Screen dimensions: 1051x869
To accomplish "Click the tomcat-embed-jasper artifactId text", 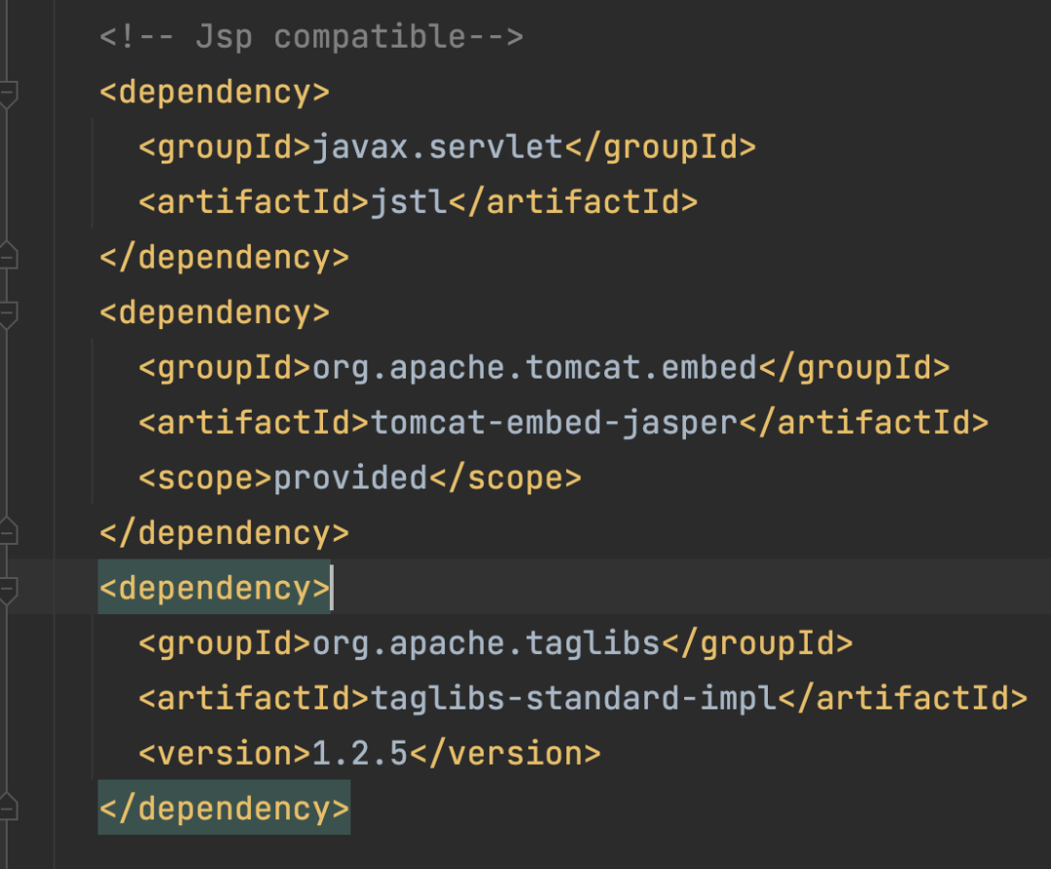I will (553, 423).
